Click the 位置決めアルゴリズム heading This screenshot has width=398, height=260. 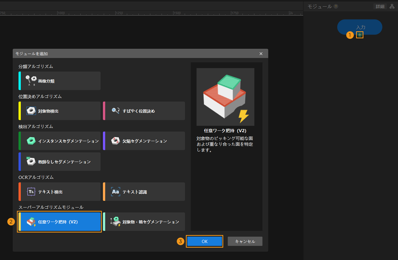point(40,96)
